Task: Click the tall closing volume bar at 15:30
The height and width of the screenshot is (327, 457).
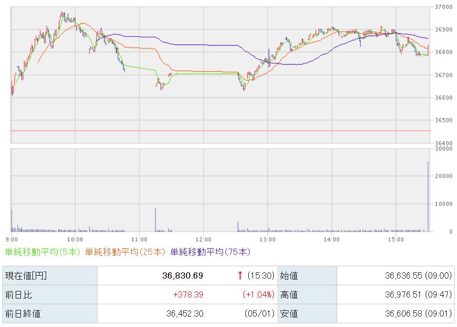Action: (428, 196)
